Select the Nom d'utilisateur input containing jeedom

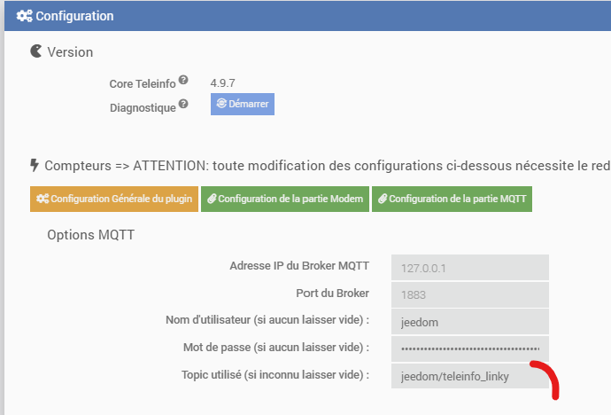[470, 321]
